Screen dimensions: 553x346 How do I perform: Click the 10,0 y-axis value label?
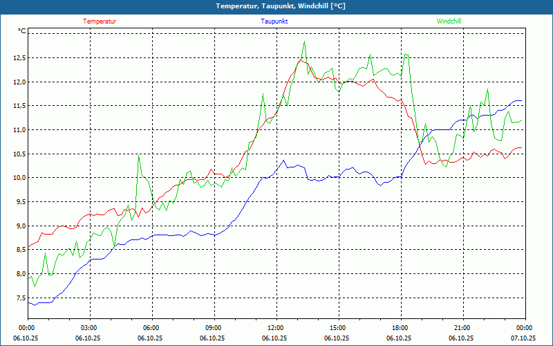click(17, 178)
